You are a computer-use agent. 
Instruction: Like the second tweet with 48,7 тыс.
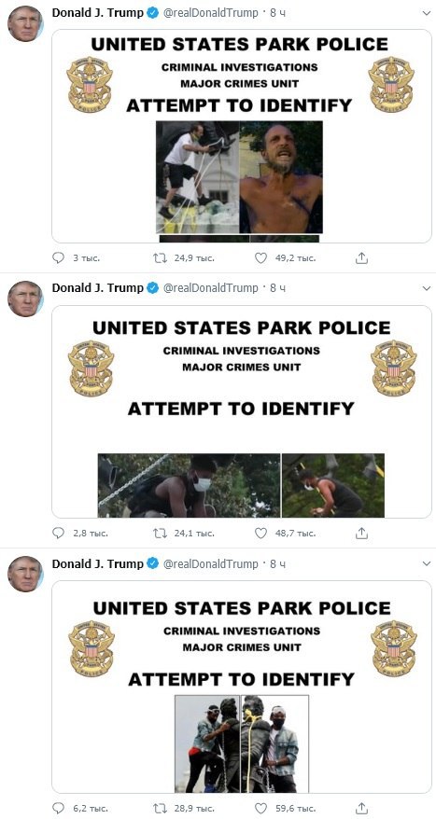tap(260, 534)
